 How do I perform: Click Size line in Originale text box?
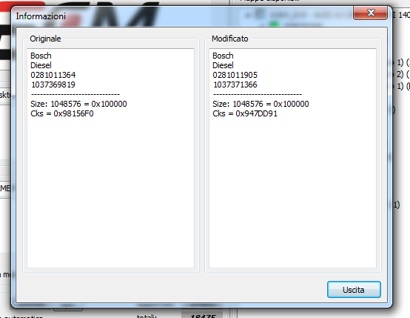[78, 104]
